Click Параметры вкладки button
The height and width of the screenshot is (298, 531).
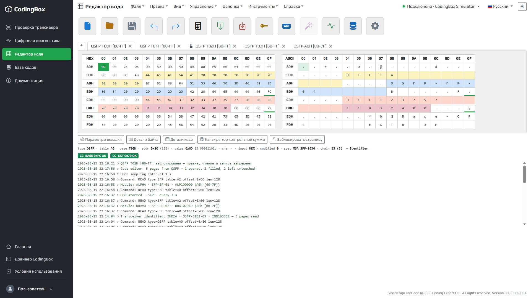tap(101, 139)
